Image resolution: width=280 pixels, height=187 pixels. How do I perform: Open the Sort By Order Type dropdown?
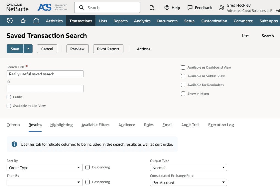pos(45,167)
